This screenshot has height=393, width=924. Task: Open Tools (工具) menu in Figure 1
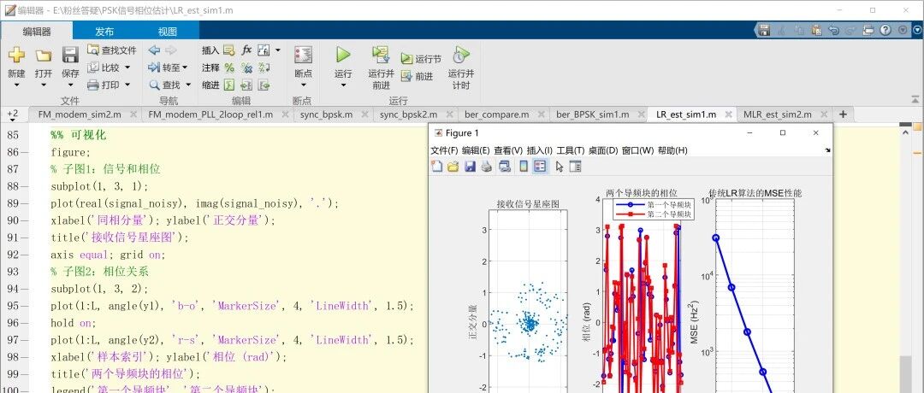click(571, 150)
